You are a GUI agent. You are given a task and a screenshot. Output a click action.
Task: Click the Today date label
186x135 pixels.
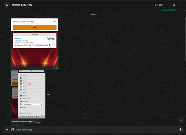93,14
